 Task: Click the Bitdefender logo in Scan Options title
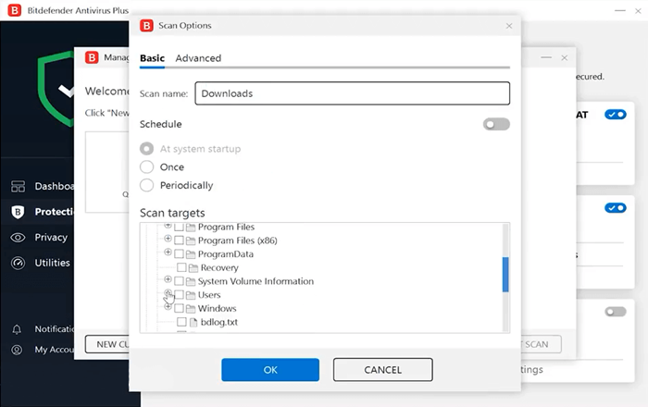pos(146,26)
